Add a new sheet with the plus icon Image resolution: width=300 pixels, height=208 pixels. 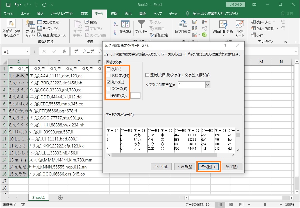coord(60,198)
